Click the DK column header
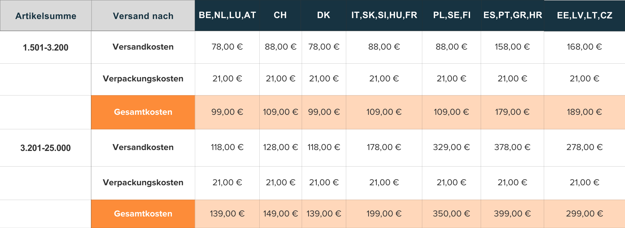The width and height of the screenshot is (625, 228). (324, 15)
